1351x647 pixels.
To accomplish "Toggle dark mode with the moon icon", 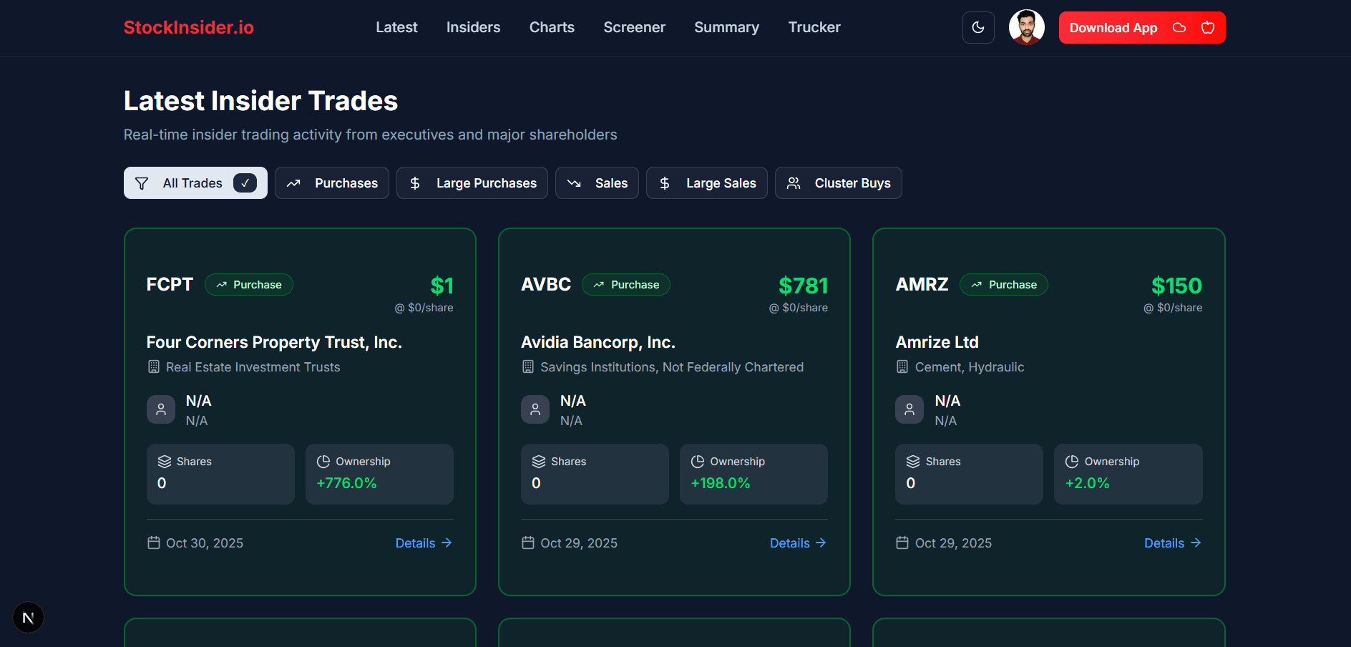I will tap(977, 27).
